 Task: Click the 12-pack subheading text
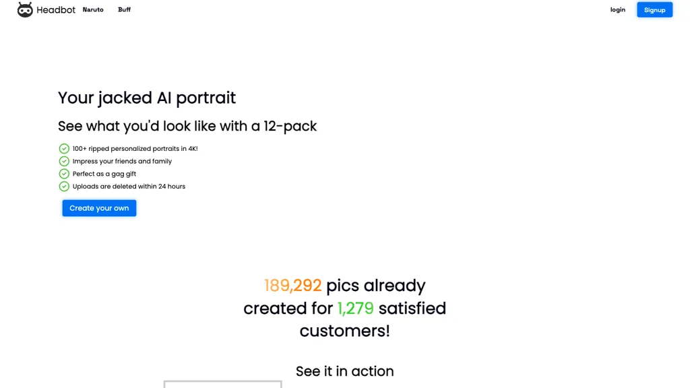coord(187,126)
